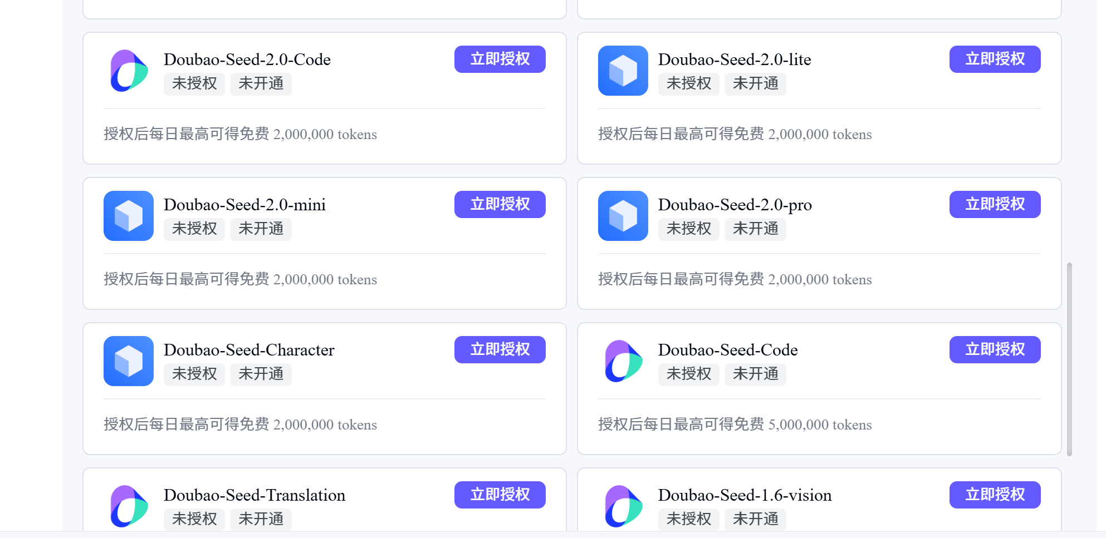The width and height of the screenshot is (1106, 538).
Task: Click the free tokens note for Doubao-Seed-2.0-lite
Action: (735, 135)
